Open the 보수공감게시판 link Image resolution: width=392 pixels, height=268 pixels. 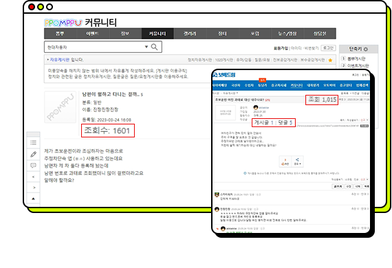point(312,60)
